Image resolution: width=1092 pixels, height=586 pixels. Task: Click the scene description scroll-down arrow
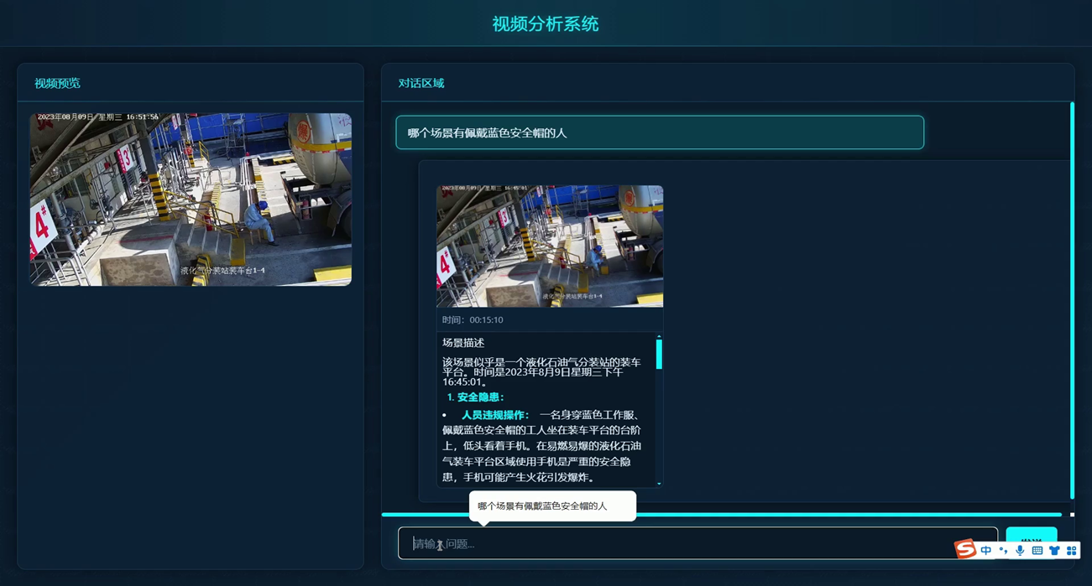pyautogui.click(x=659, y=483)
